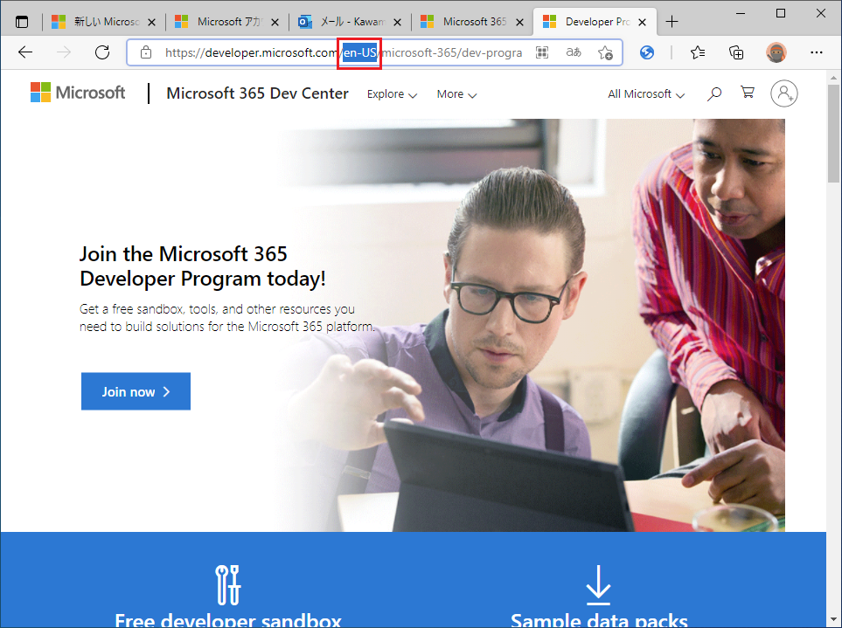Open the Favorites list

(698, 52)
